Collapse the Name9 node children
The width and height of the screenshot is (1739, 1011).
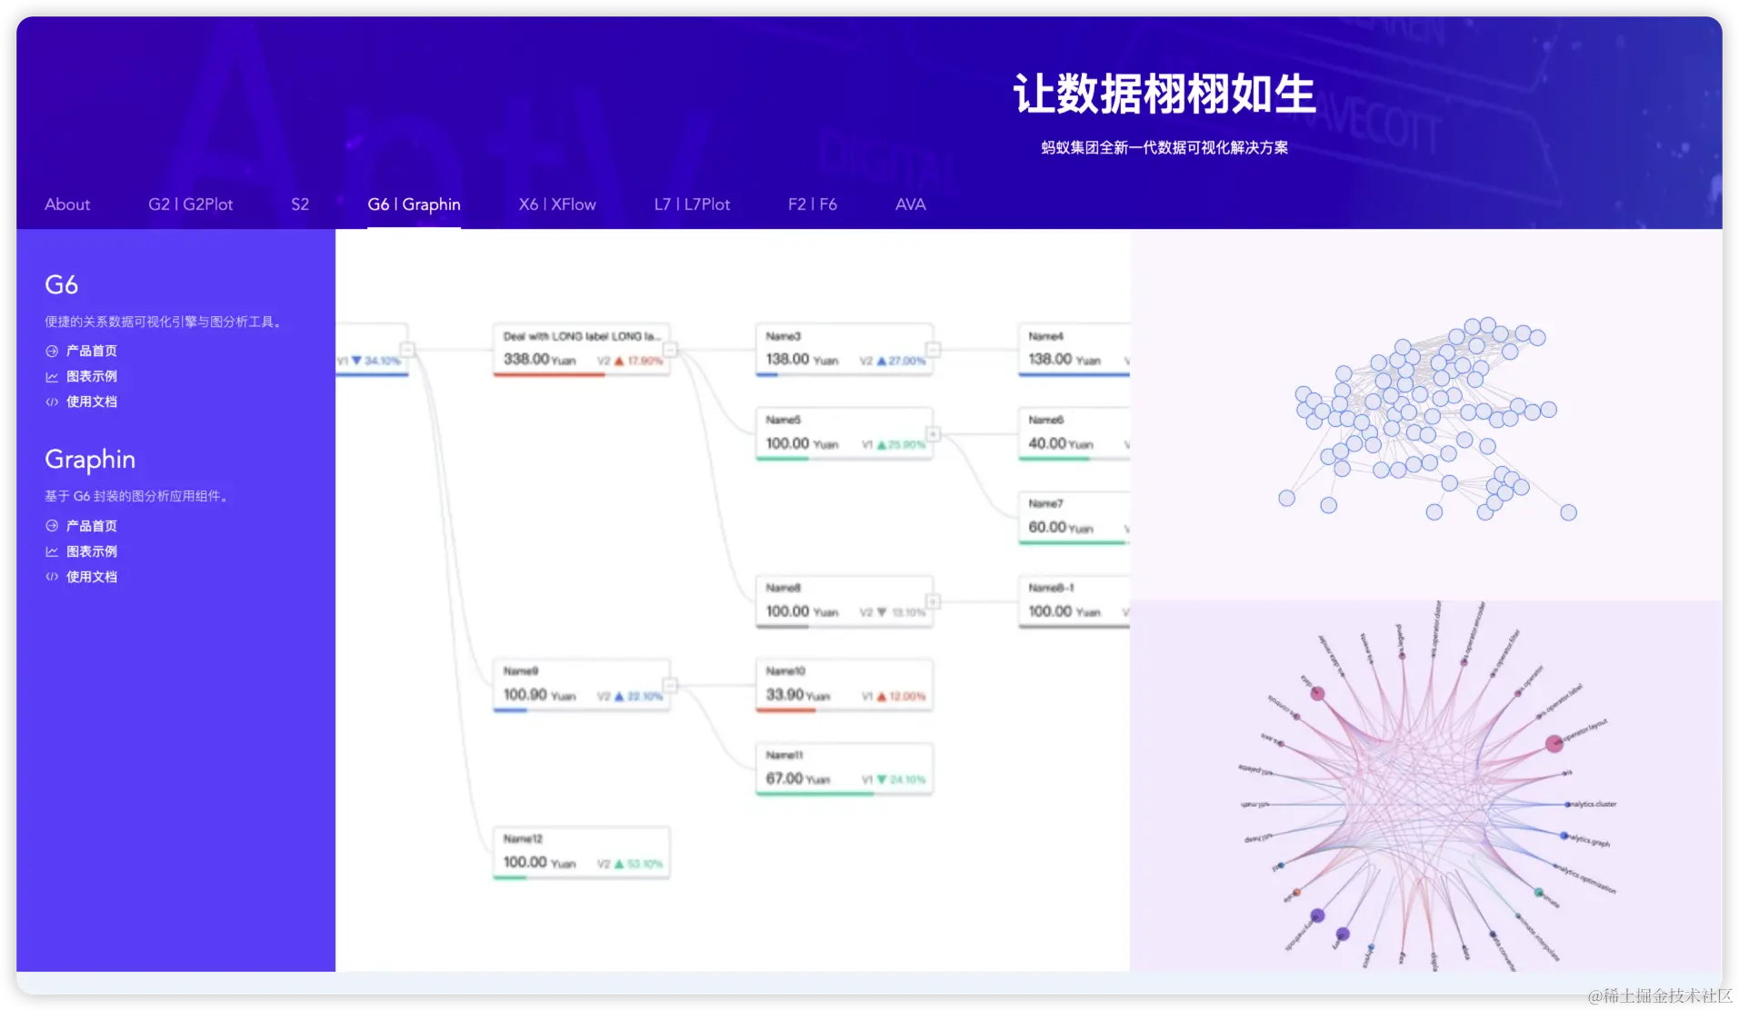[670, 685]
